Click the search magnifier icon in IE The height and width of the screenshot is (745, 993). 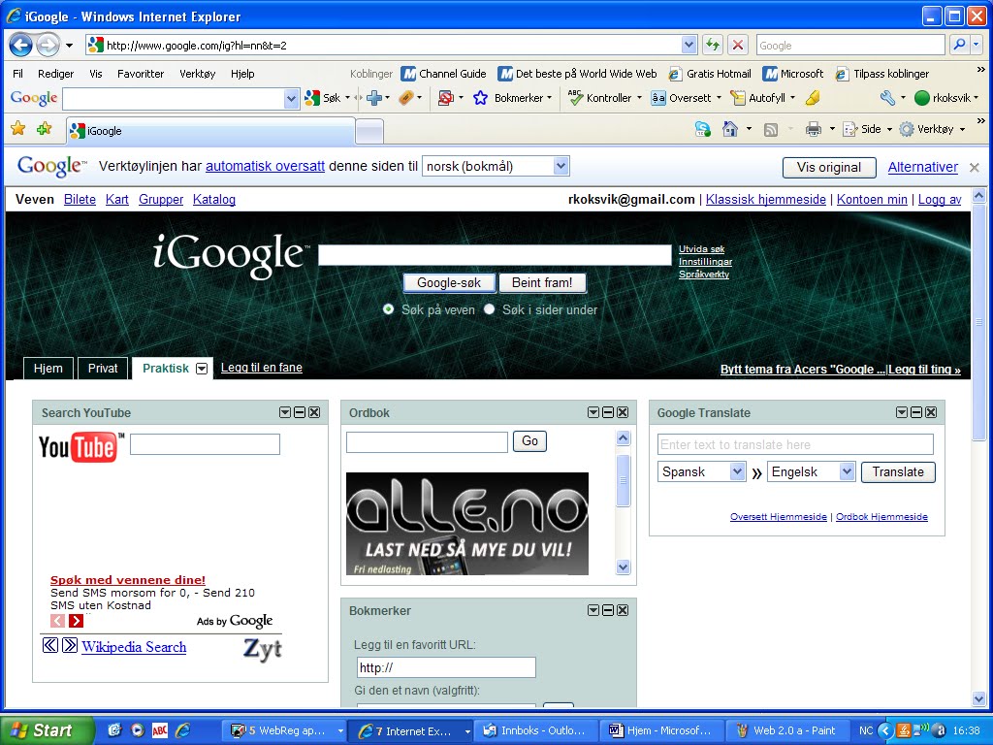(959, 45)
